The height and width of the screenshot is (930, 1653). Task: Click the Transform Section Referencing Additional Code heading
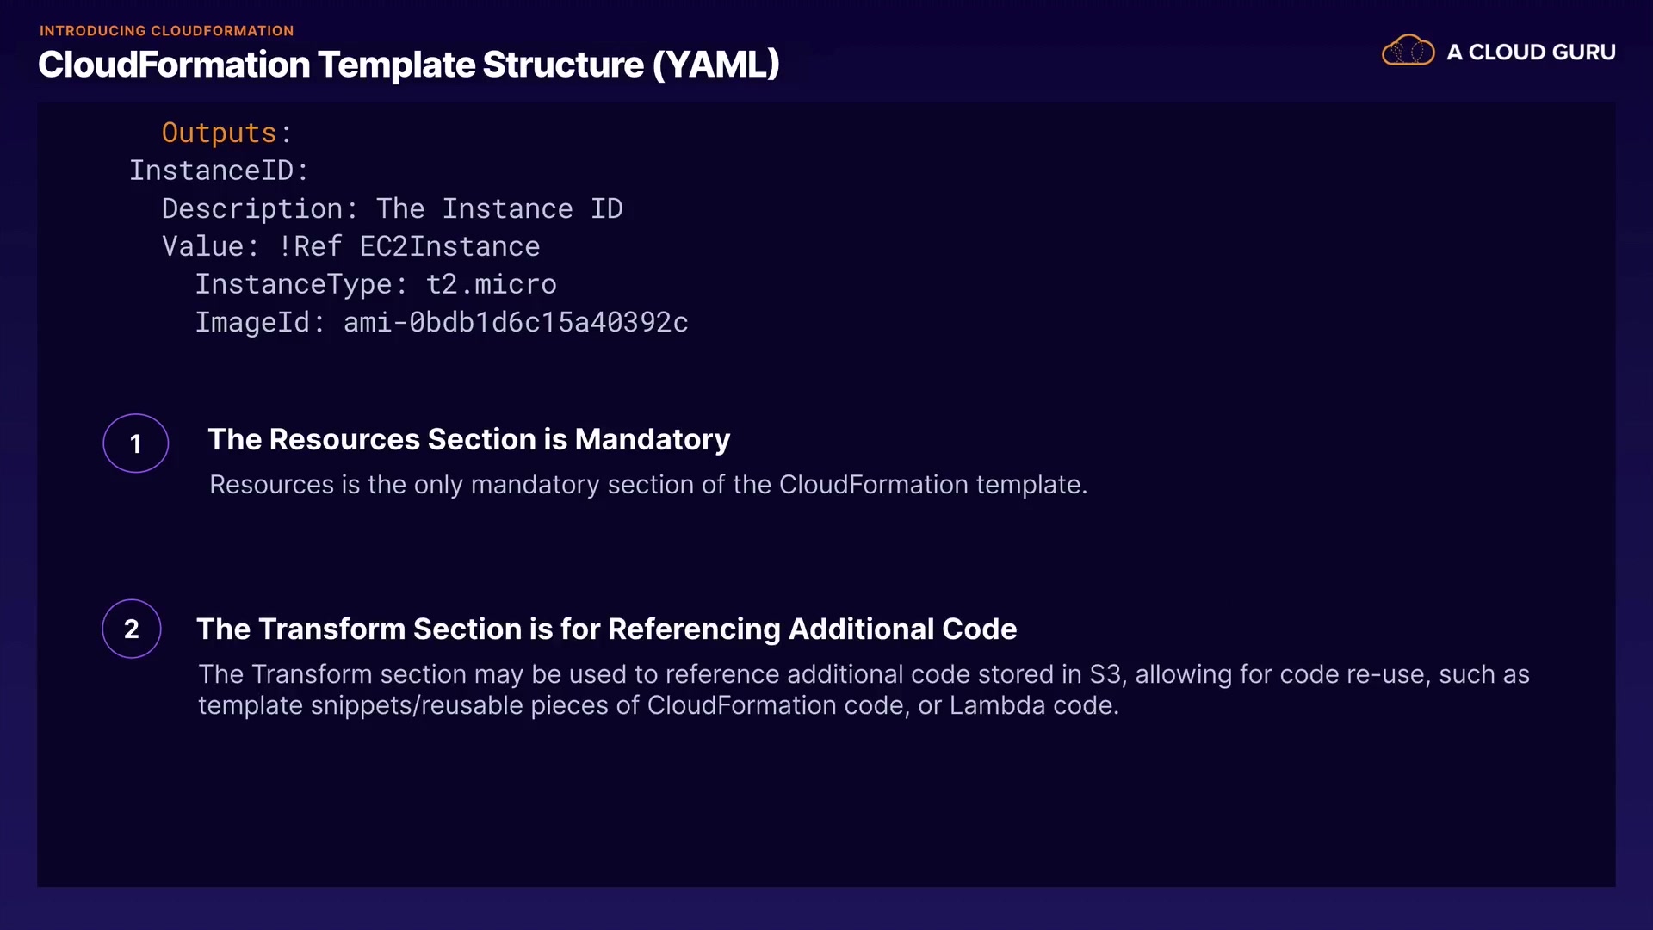tap(606, 629)
